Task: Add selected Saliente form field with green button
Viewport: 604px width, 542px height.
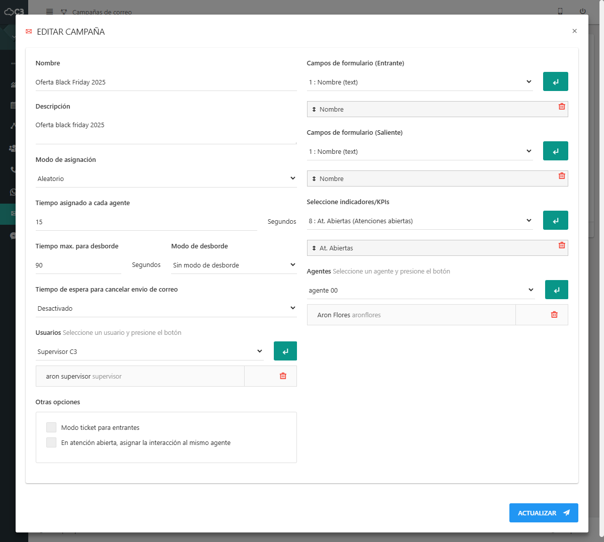Action: (555, 151)
